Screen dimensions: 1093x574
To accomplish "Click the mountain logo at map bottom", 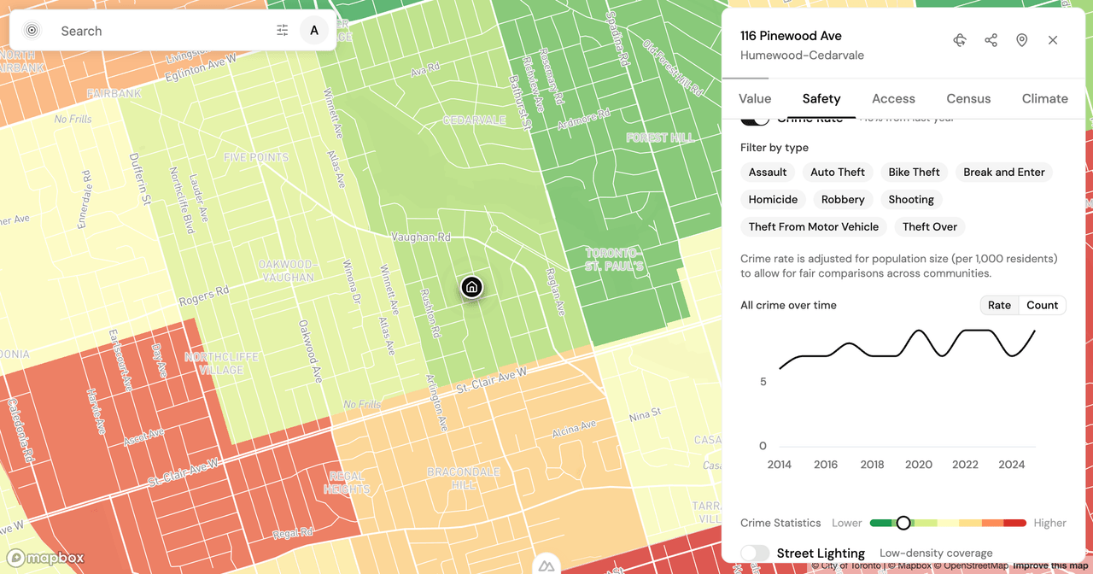I will (x=546, y=565).
